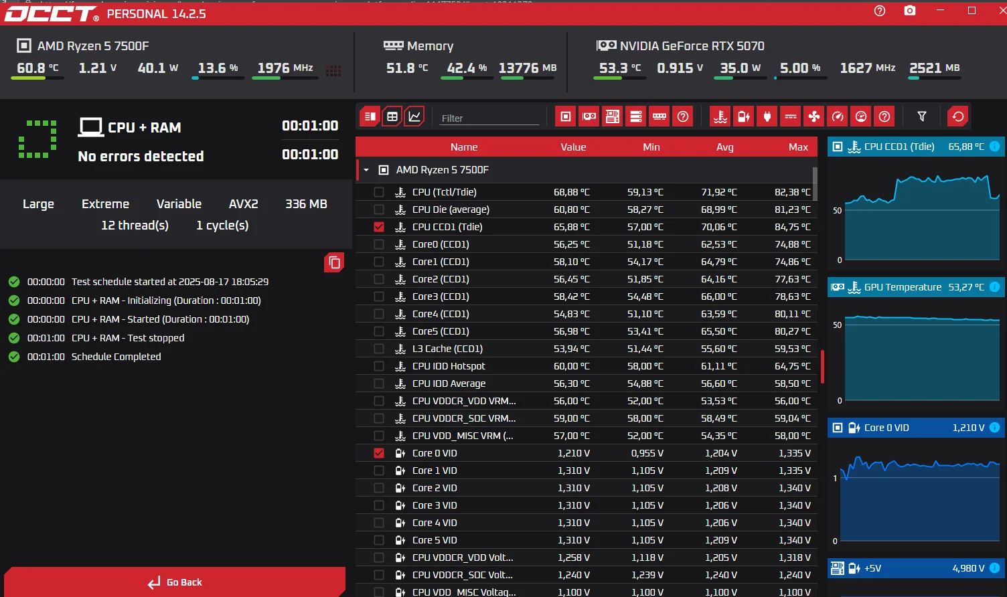
Task: Switch to the side panel layout view
Action: (x=370, y=116)
